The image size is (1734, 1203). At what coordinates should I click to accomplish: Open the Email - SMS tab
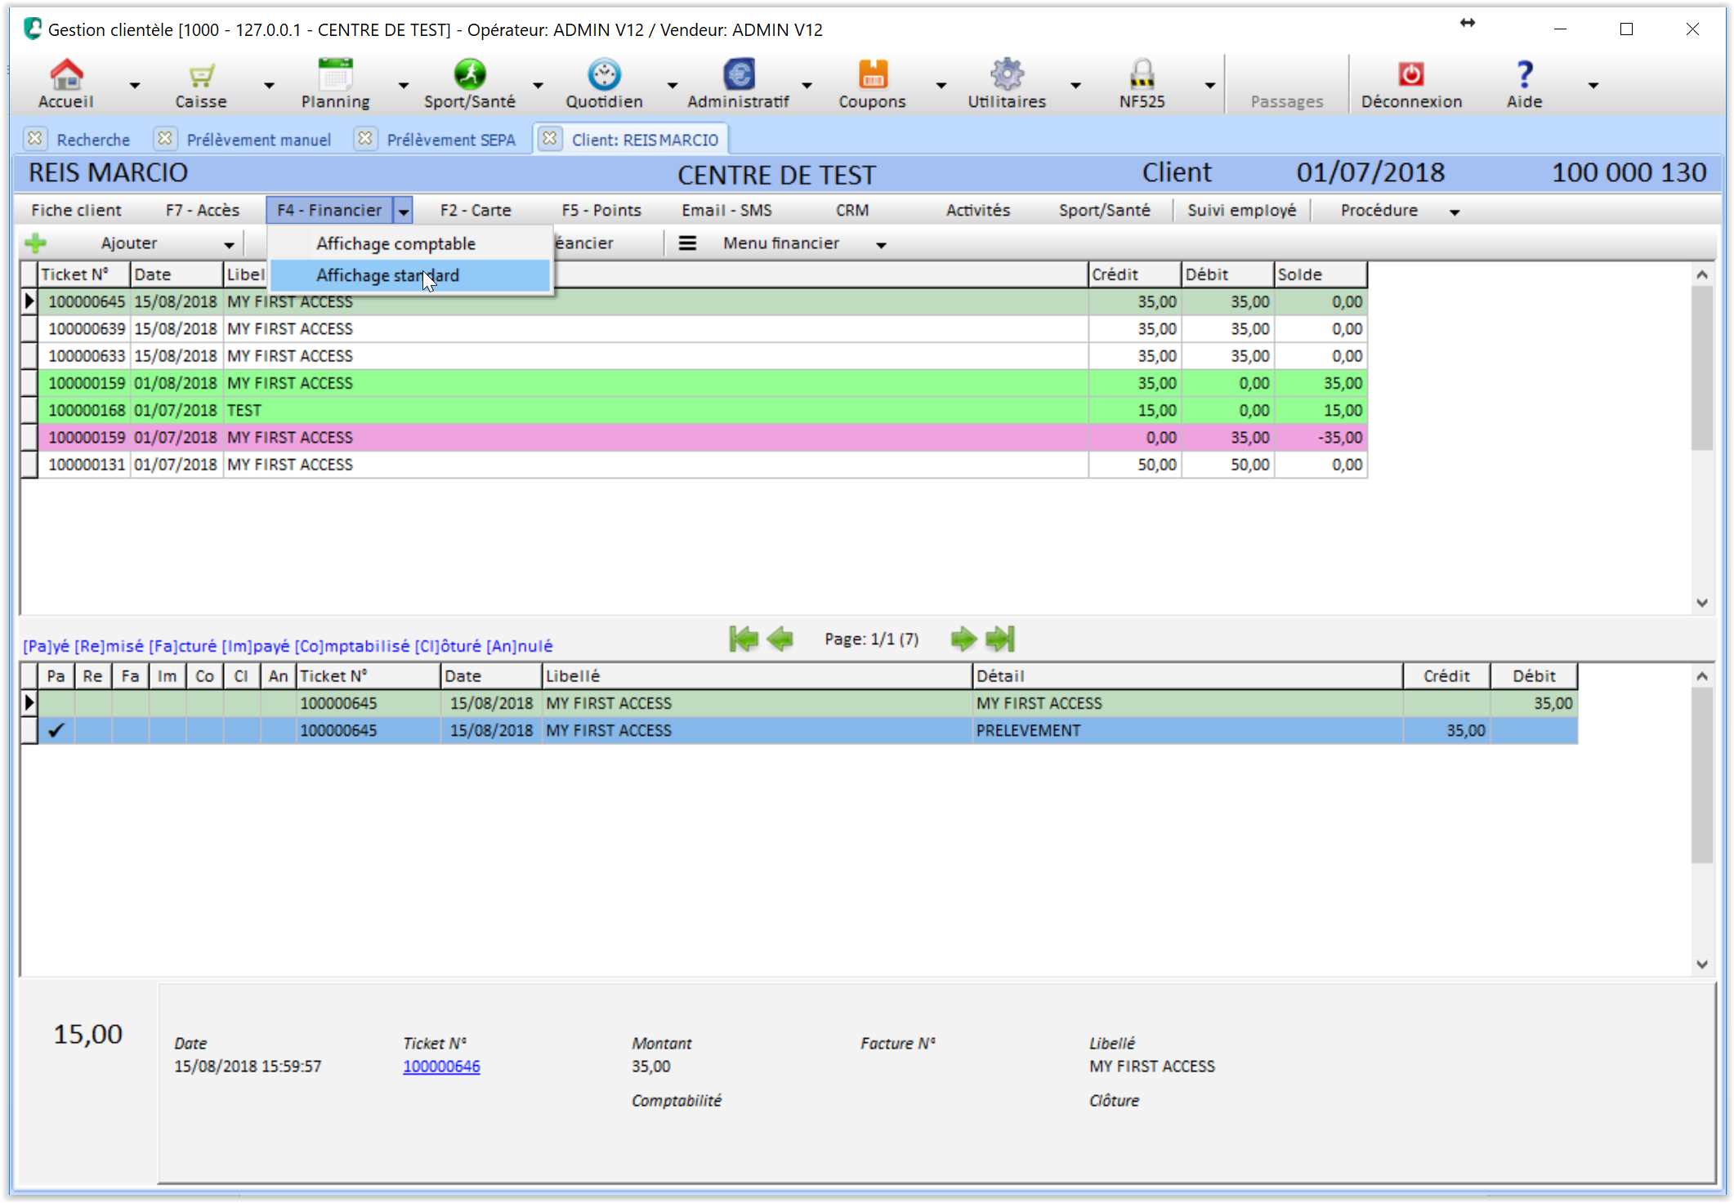pyautogui.click(x=726, y=210)
